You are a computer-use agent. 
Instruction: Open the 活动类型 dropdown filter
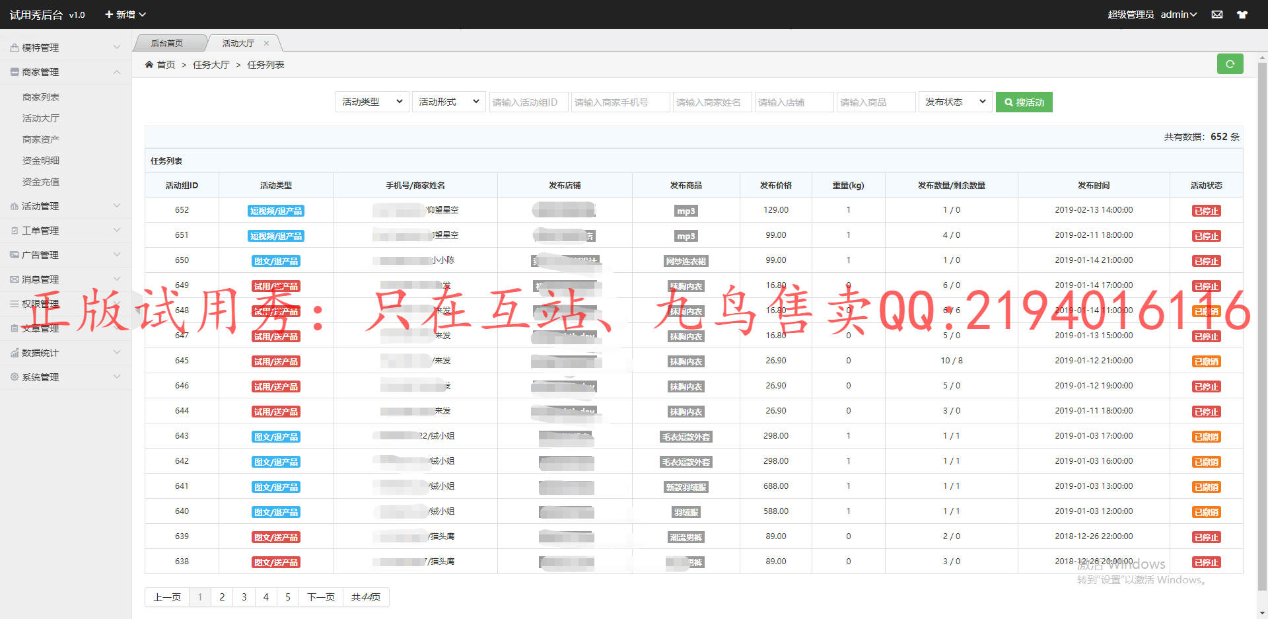point(372,102)
